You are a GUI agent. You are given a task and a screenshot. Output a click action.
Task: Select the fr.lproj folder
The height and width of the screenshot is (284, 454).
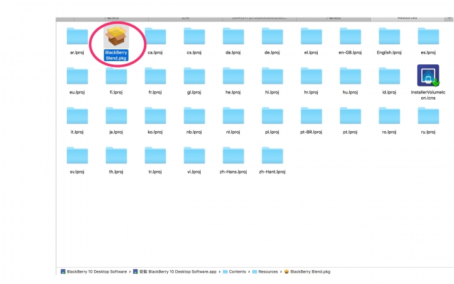(x=155, y=76)
